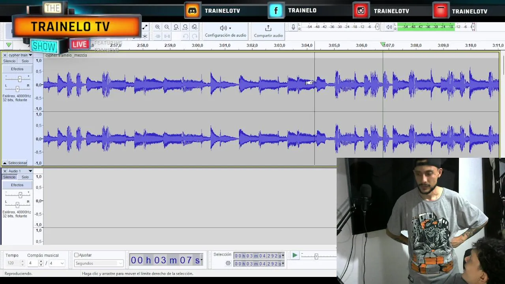505x284 pixels.
Task: Close the cypher train track with X
Action: coord(5,55)
